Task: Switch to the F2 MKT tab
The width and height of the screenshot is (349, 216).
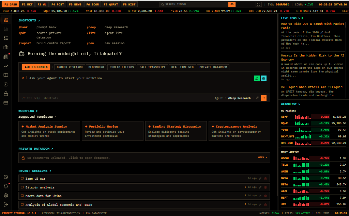Action: [27, 4]
